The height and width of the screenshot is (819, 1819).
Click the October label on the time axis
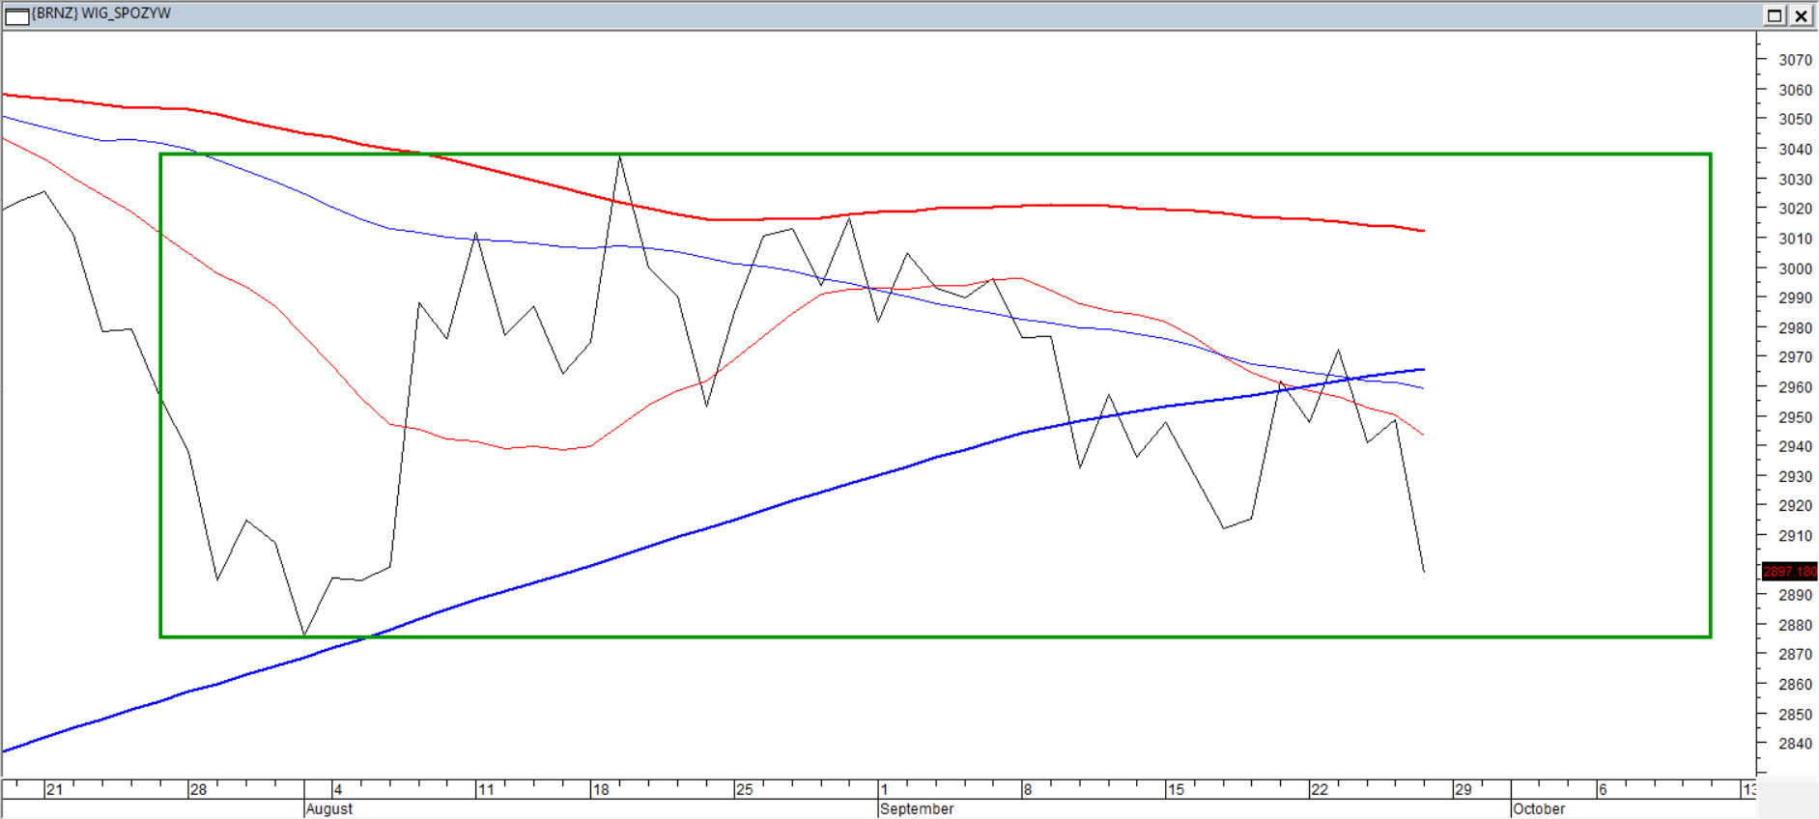[x=1539, y=808]
